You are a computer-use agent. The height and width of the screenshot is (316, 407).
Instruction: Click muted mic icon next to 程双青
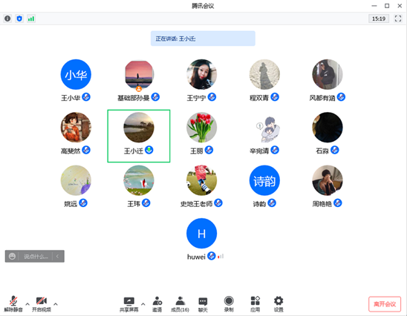[x=275, y=97]
